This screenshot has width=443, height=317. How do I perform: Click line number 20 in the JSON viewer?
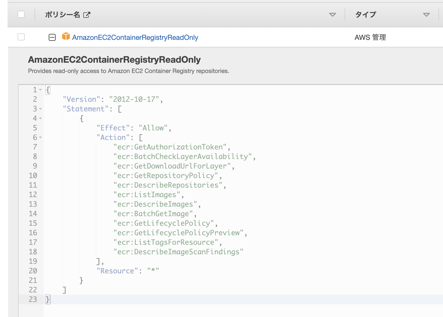pyautogui.click(x=33, y=271)
